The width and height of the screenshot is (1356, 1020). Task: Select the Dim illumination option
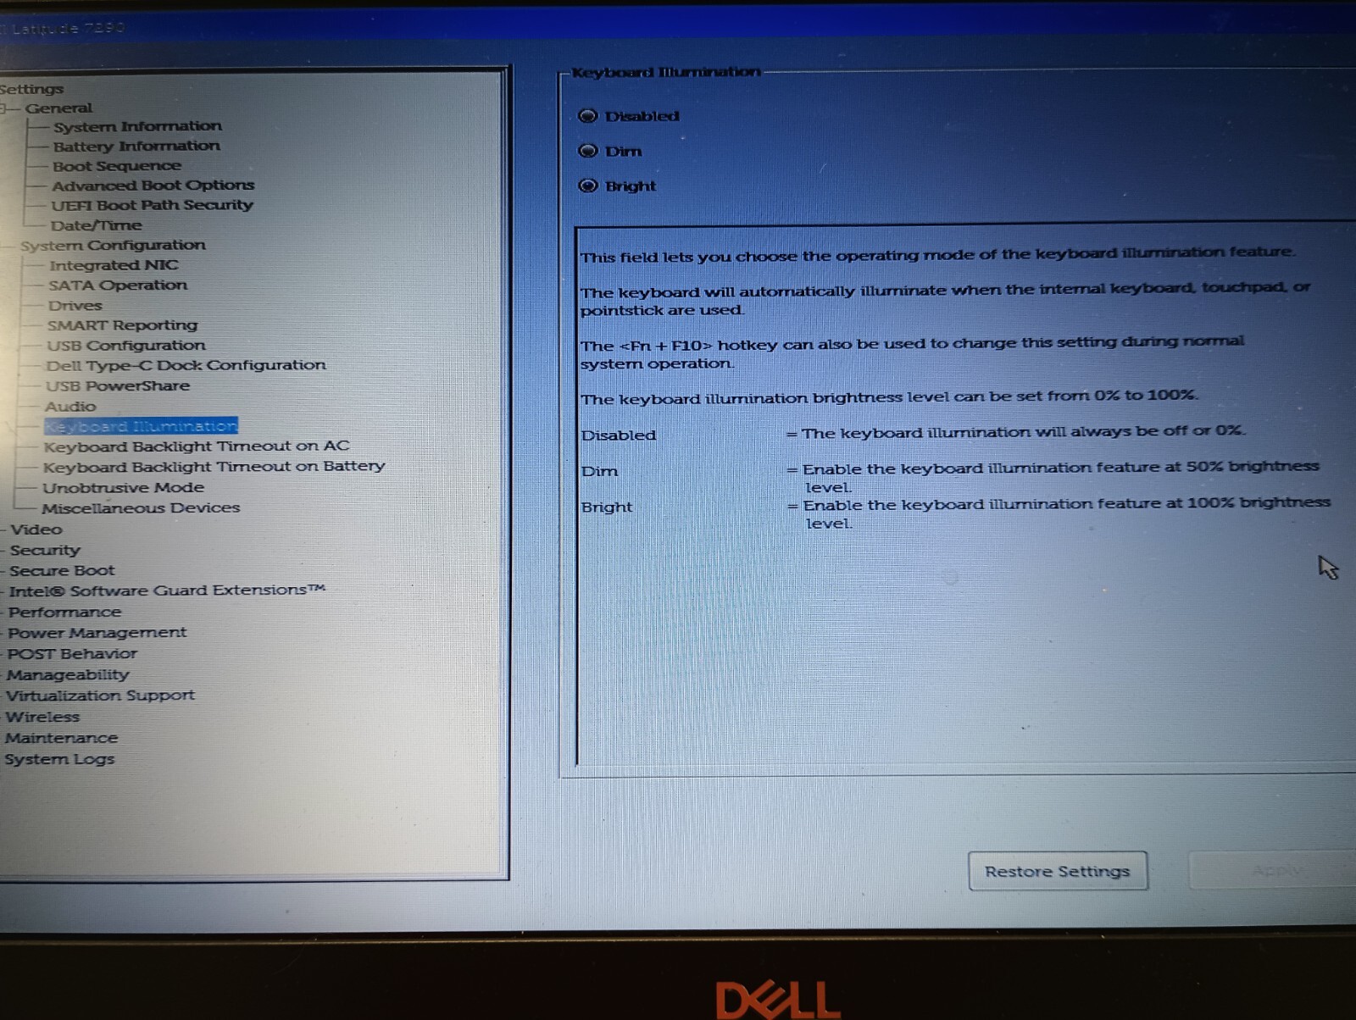[x=587, y=151]
